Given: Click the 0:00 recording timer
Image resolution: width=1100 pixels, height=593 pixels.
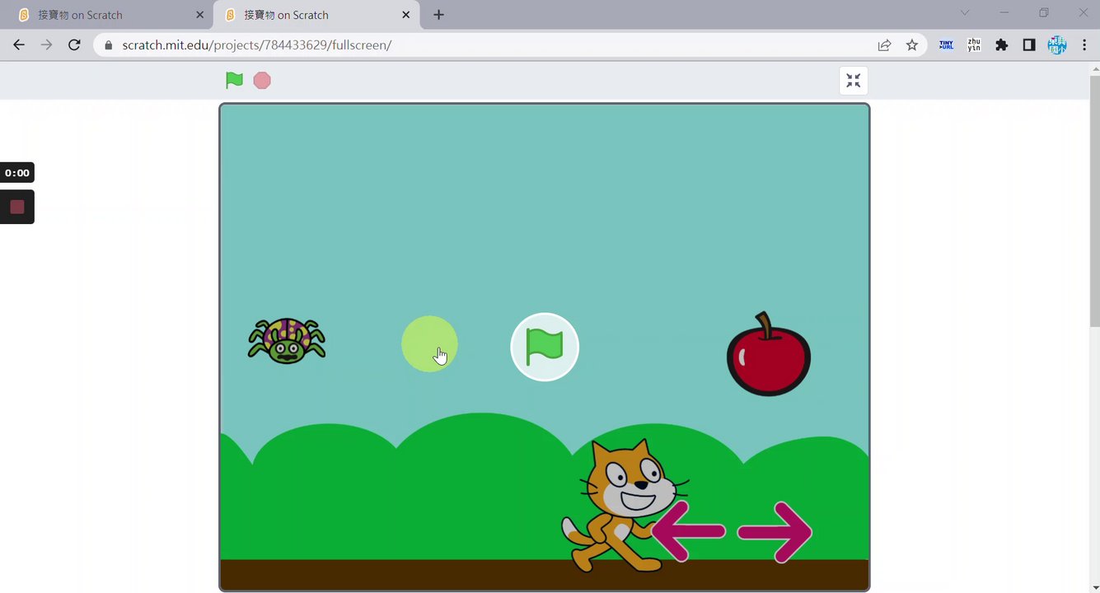Looking at the screenshot, I should pyautogui.click(x=16, y=173).
